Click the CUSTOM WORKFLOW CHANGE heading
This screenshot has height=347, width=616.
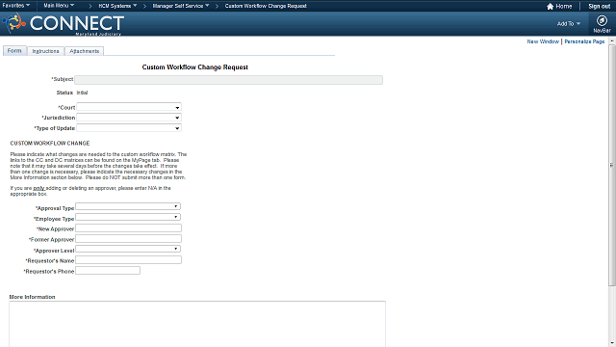pos(50,144)
